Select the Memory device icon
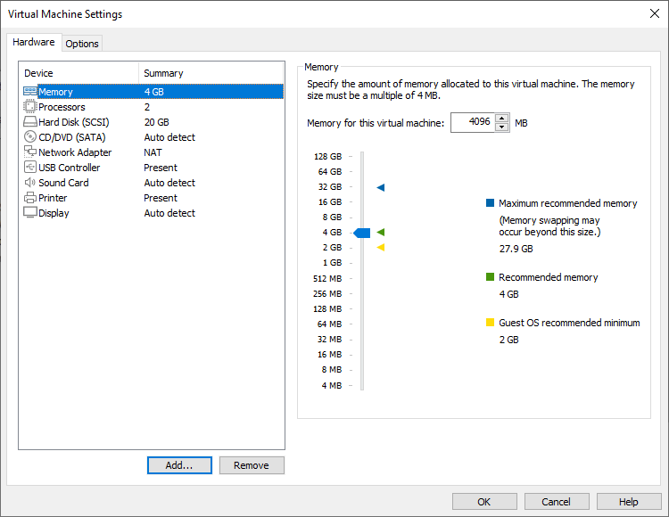The image size is (669, 517). click(x=29, y=92)
